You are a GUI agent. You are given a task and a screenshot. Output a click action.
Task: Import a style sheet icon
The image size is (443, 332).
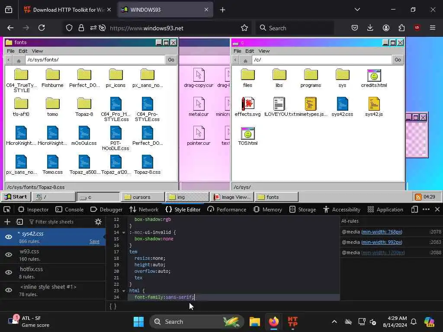[19, 222]
